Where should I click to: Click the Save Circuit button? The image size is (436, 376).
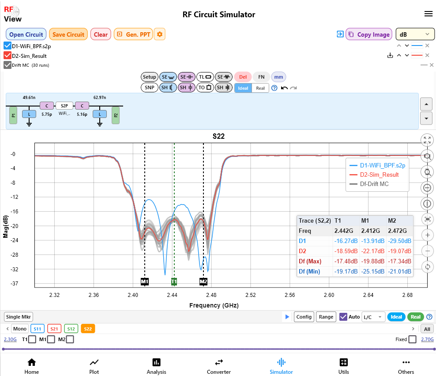[68, 34]
